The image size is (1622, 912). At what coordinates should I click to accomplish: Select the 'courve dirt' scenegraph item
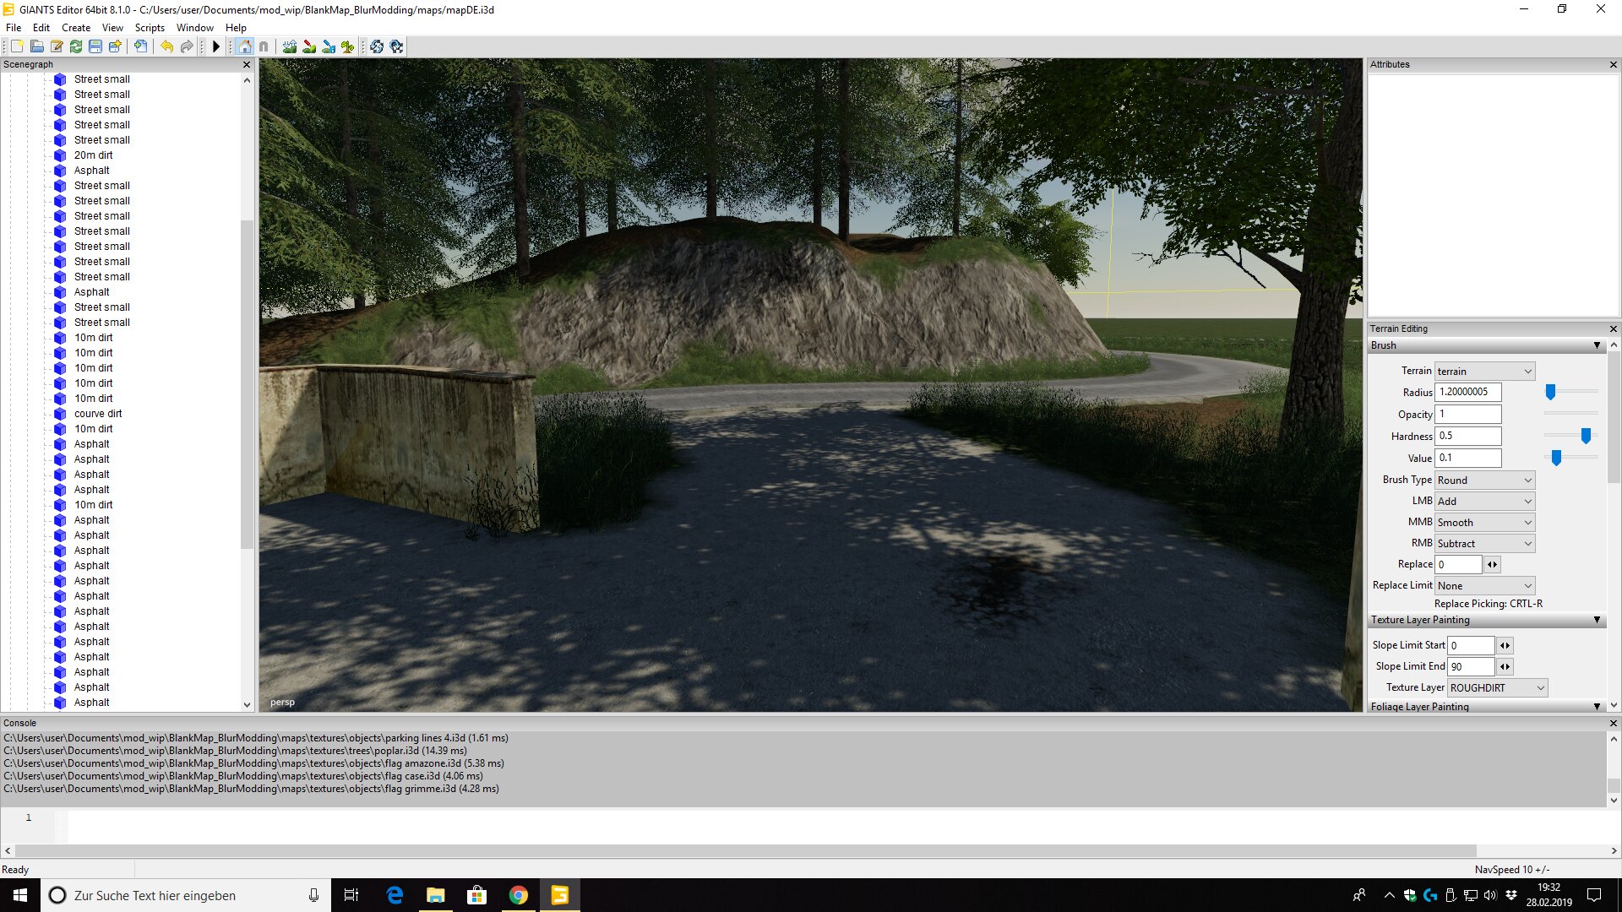98,414
